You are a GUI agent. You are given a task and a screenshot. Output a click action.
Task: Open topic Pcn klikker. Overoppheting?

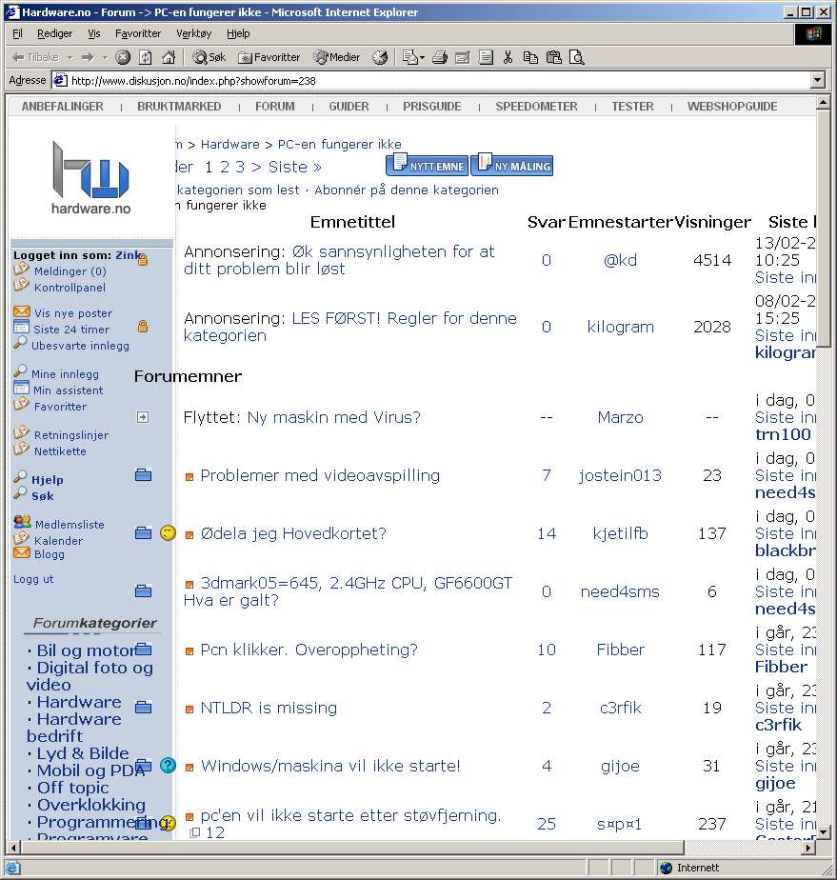[309, 650]
